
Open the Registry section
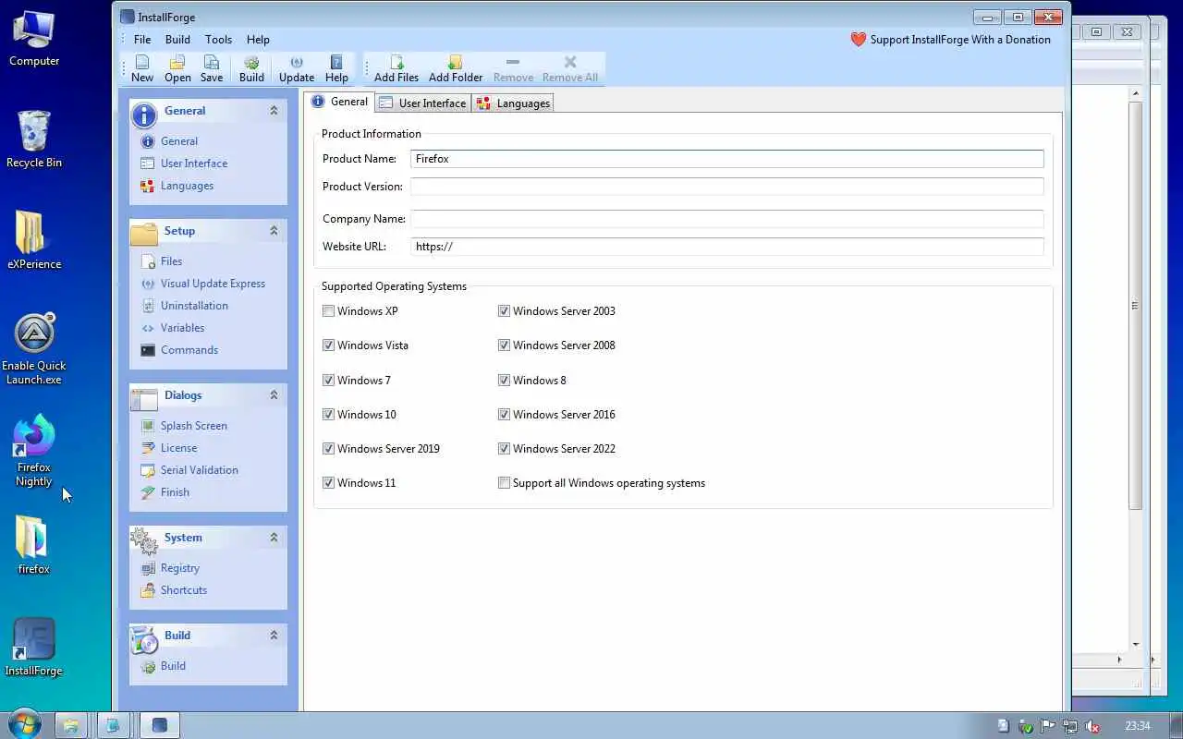(x=179, y=568)
